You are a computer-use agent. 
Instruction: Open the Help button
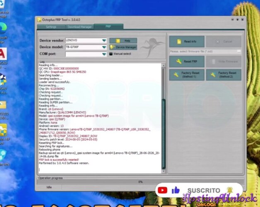pos(123,41)
